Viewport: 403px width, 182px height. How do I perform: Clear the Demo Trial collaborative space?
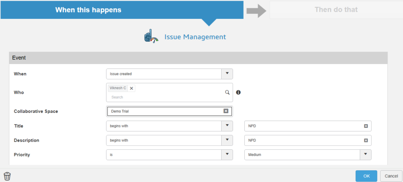[226, 111]
